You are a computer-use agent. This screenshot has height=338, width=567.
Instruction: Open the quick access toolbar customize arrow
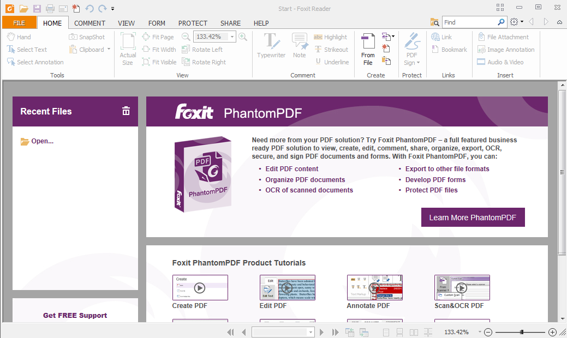point(113,8)
